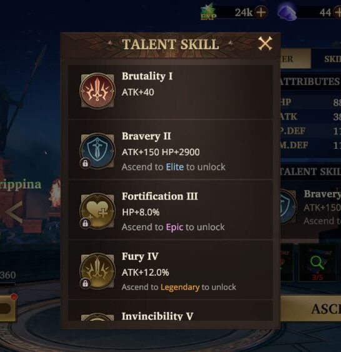Select the tab left of SKILL
The width and height of the screenshot is (341, 352).
coord(295,59)
